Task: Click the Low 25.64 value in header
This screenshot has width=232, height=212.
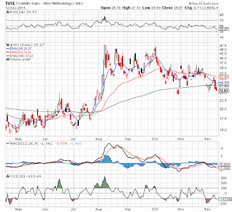Action: 151,8
